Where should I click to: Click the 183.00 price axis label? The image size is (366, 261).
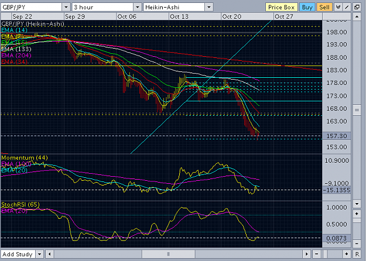click(x=337, y=70)
